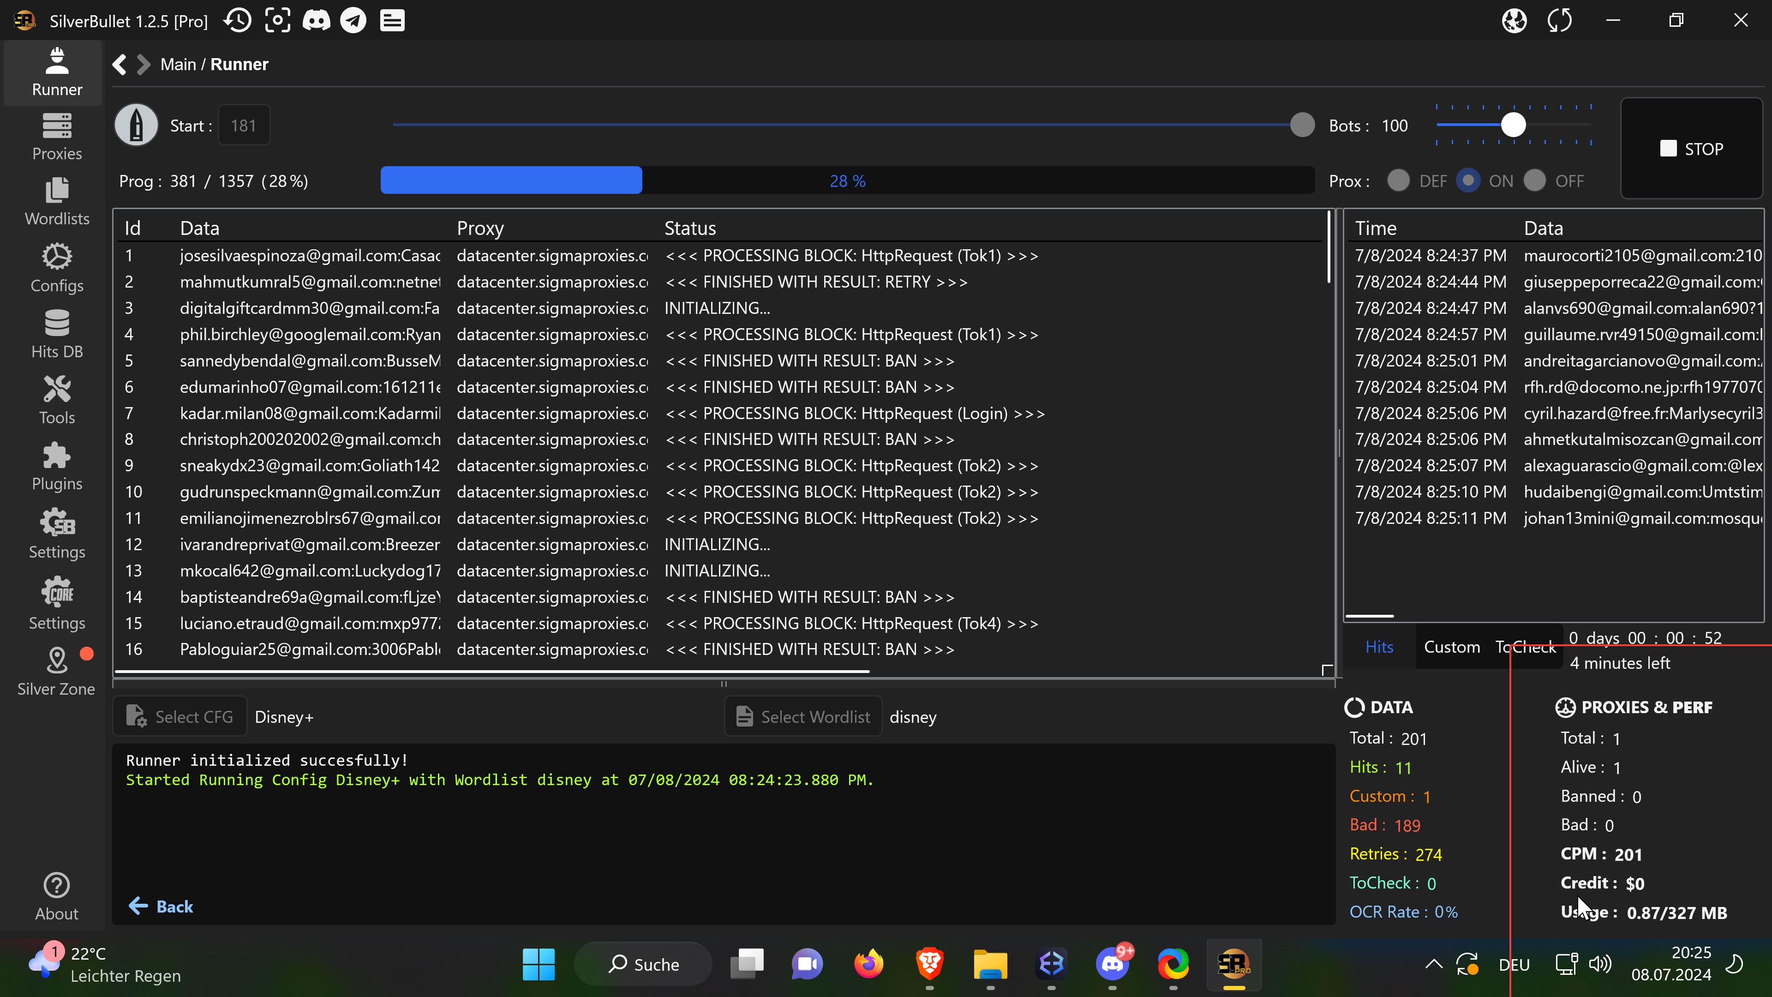Go to the Configs gear icon
Image resolution: width=1772 pixels, height=997 pixels.
click(x=56, y=268)
